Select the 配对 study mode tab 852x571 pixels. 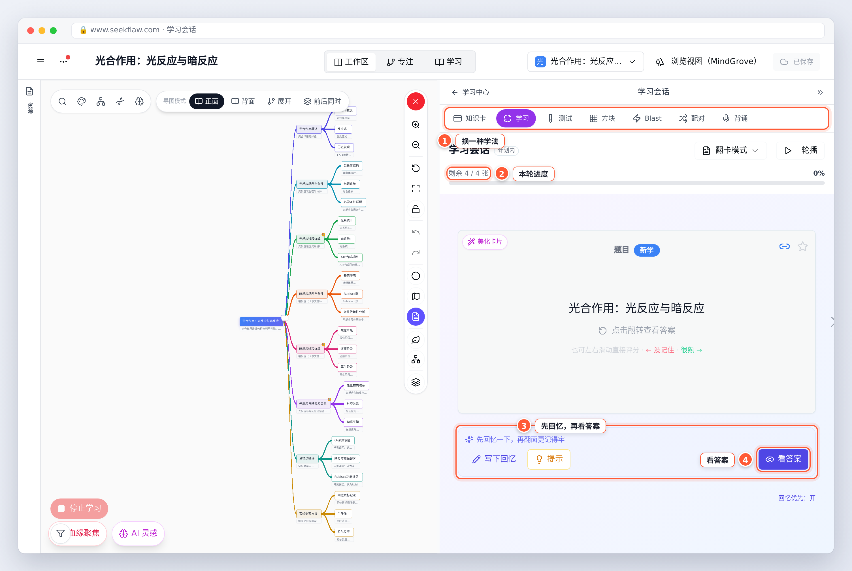691,118
